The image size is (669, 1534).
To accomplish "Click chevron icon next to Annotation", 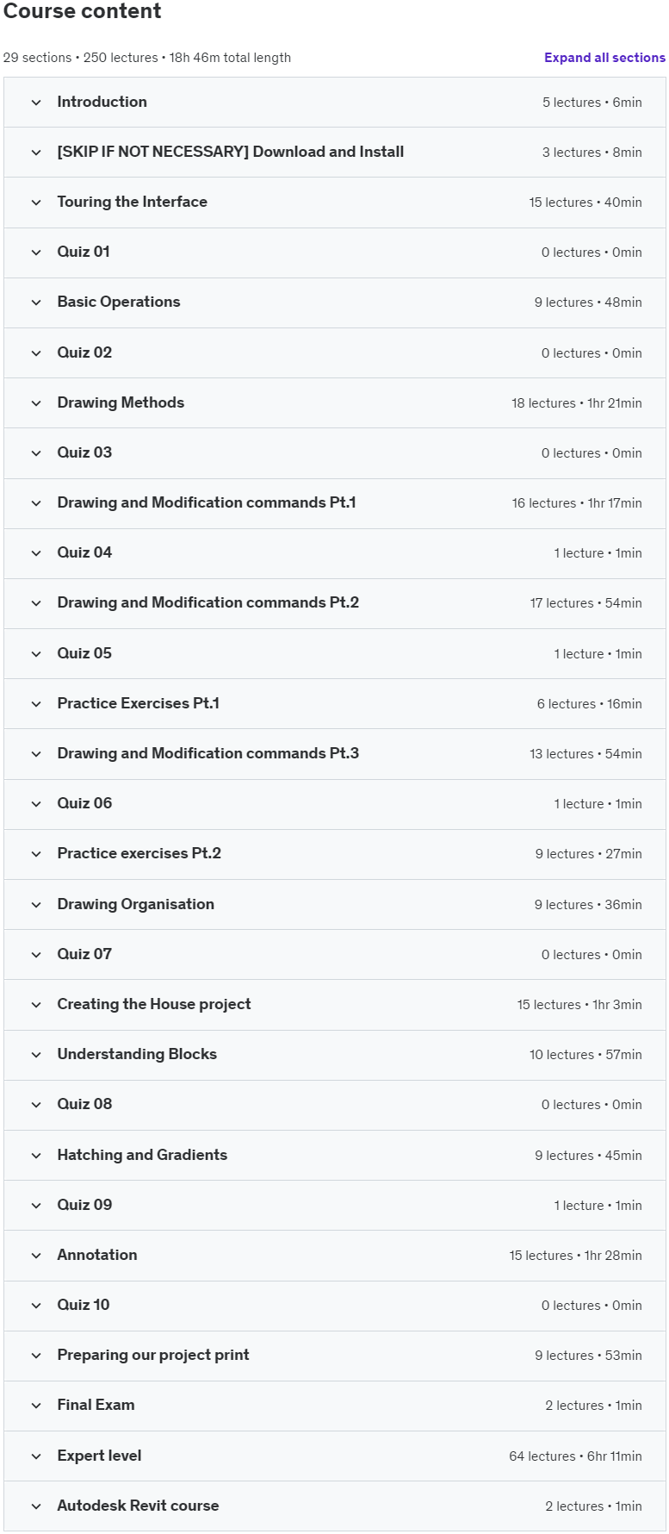I will tap(36, 1256).
